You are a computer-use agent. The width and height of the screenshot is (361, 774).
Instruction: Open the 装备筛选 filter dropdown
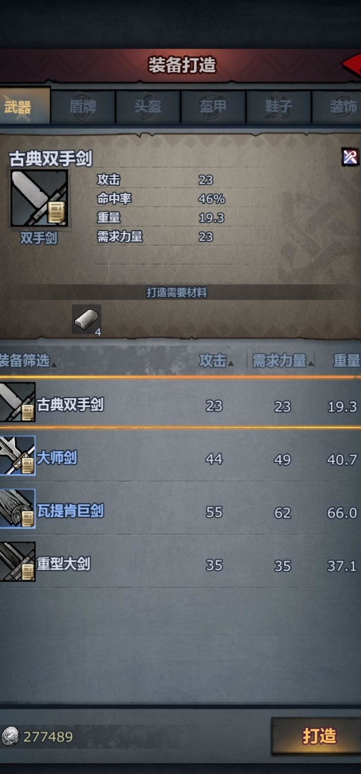point(28,361)
